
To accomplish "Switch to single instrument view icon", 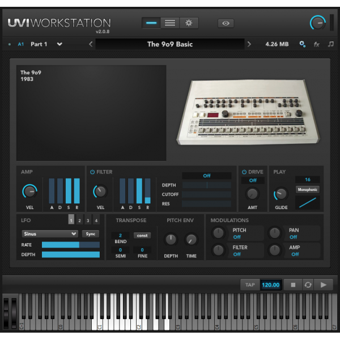I will pyautogui.click(x=151, y=23).
